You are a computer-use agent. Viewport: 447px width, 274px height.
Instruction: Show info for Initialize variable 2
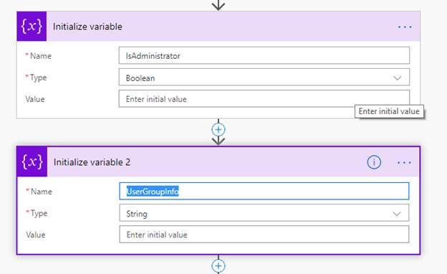click(x=374, y=162)
